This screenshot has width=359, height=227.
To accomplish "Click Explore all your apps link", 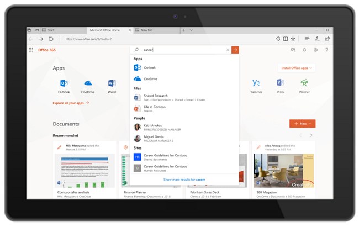I will click(71, 103).
